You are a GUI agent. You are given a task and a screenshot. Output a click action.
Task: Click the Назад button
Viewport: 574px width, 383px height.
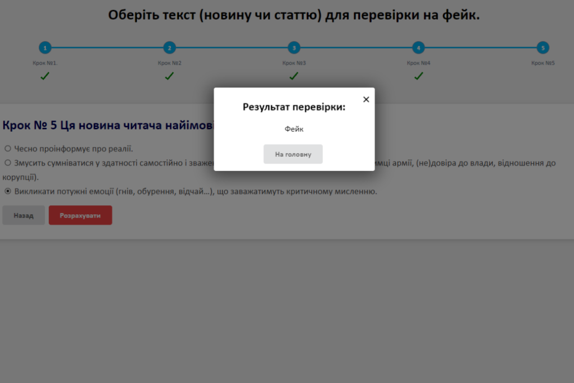click(x=24, y=215)
